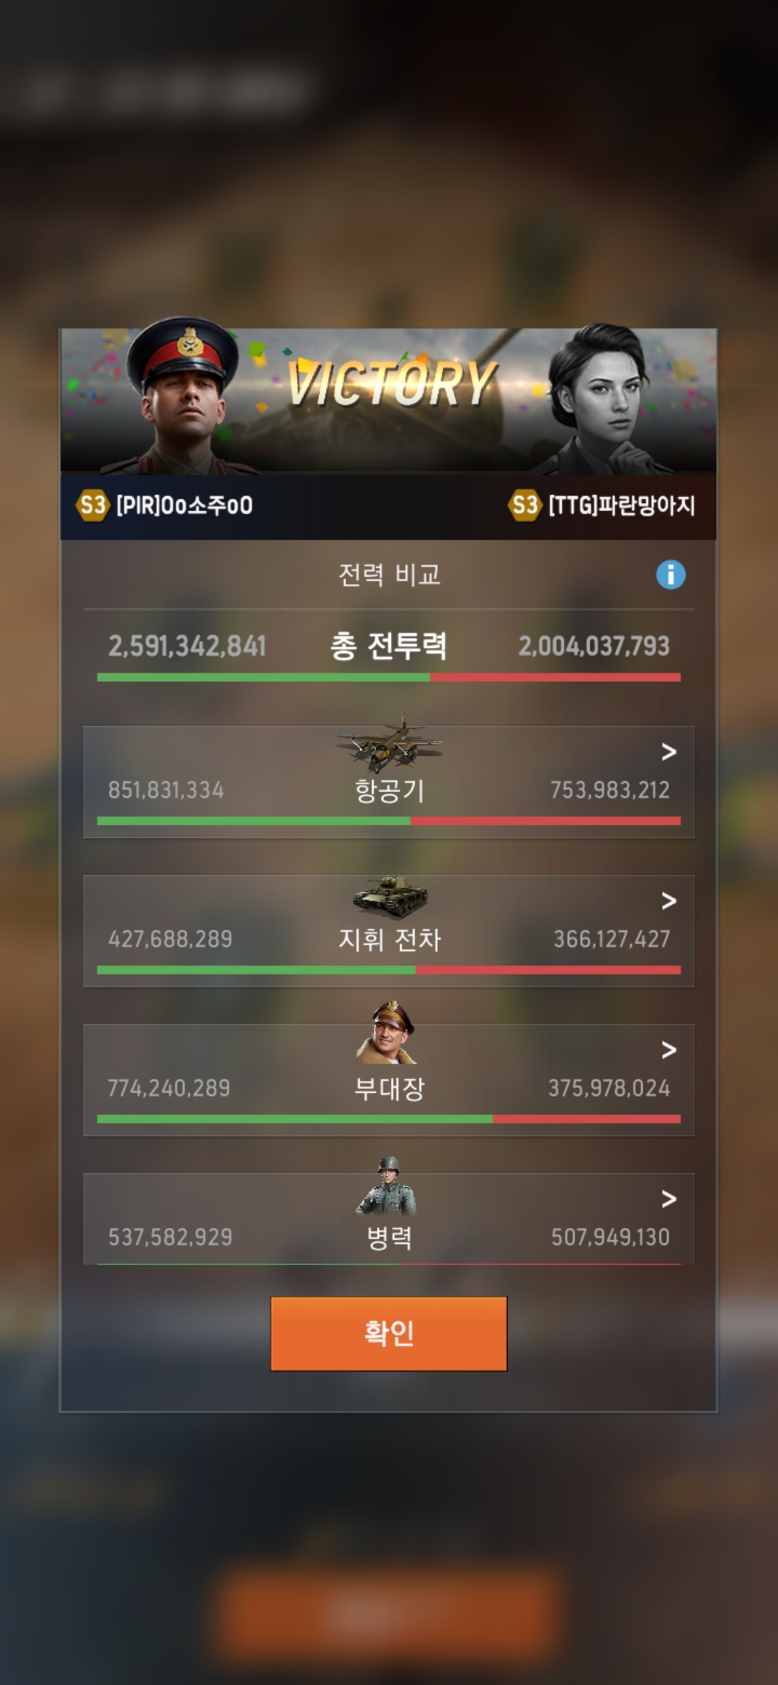
Task: Expand the 부대장 details arrow
Action: 669,1050
